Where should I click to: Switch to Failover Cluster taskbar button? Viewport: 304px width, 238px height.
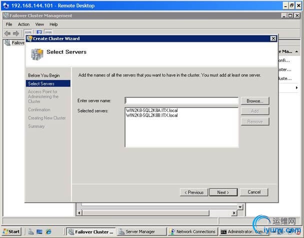tap(91, 231)
